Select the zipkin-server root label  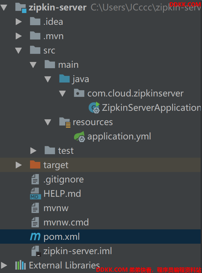pyautogui.click(x=57, y=7)
